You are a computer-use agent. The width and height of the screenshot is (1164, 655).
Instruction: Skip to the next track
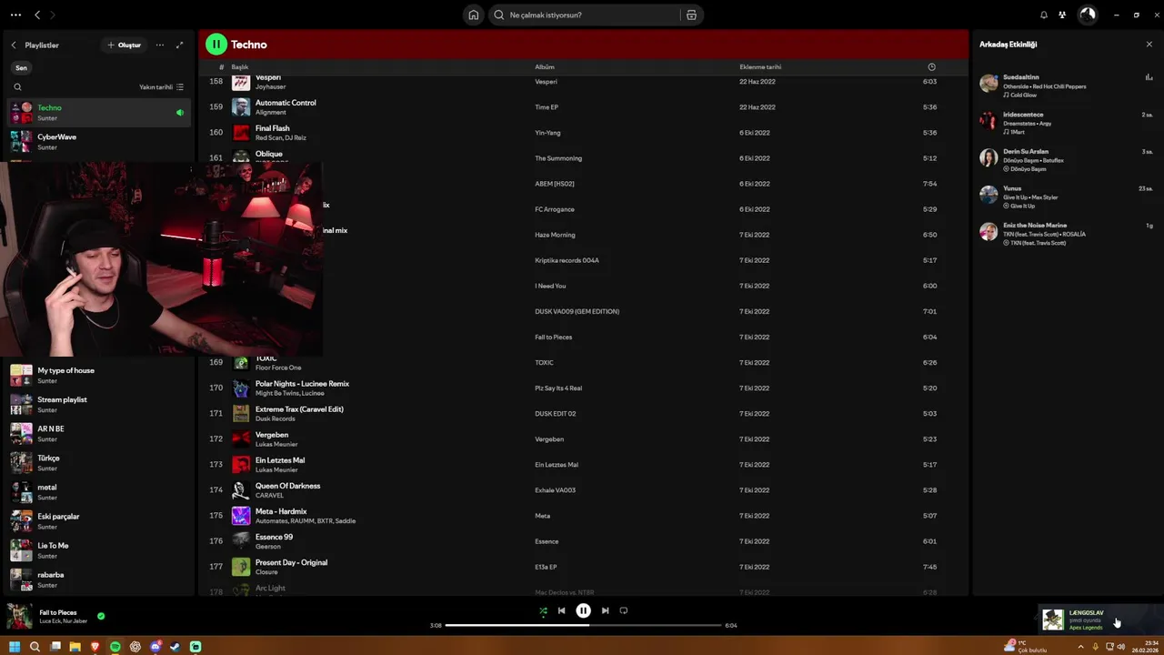(x=605, y=611)
